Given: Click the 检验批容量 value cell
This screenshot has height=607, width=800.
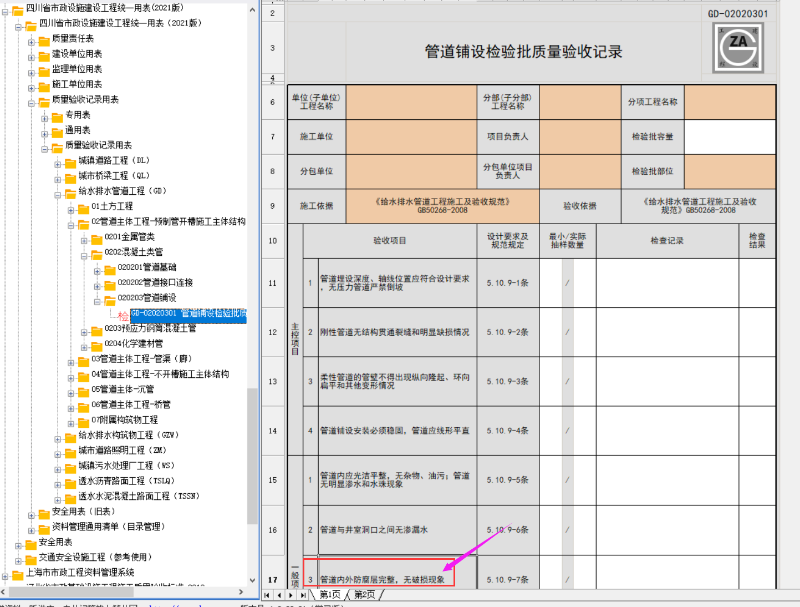Looking at the screenshot, I should (730, 136).
